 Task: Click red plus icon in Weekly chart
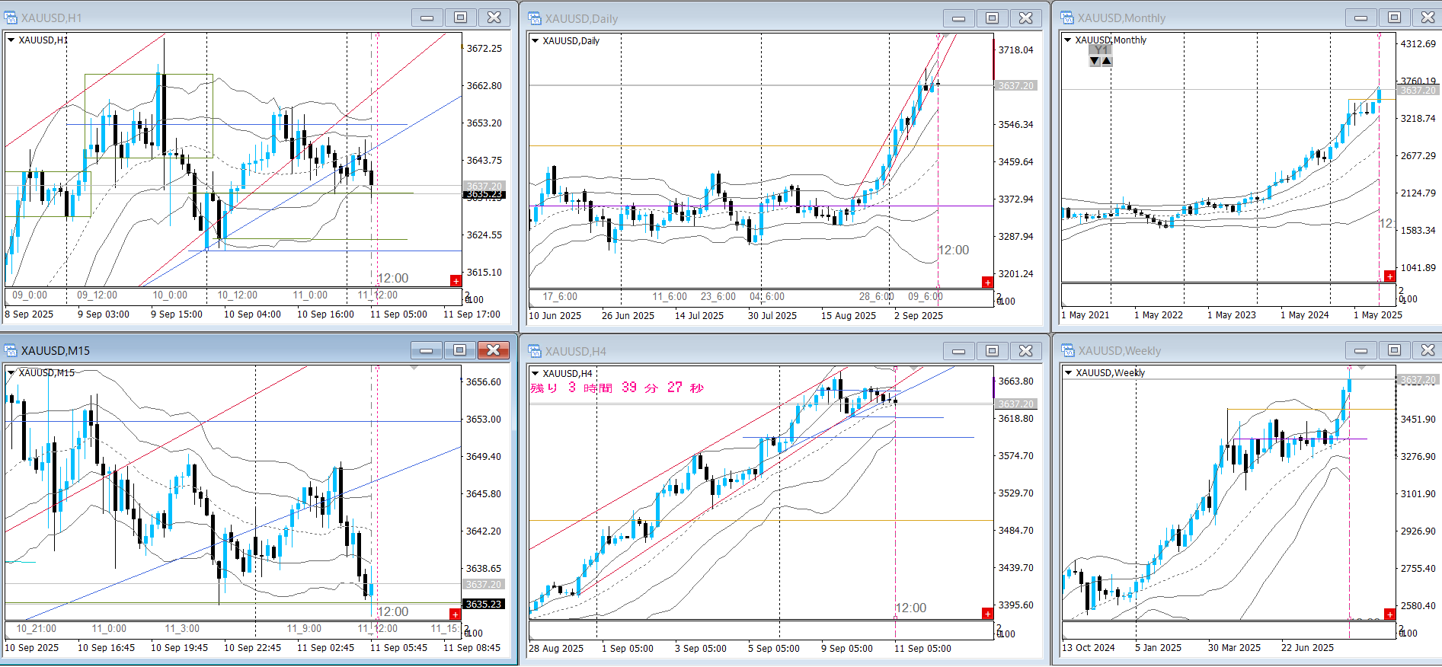[x=1389, y=614]
